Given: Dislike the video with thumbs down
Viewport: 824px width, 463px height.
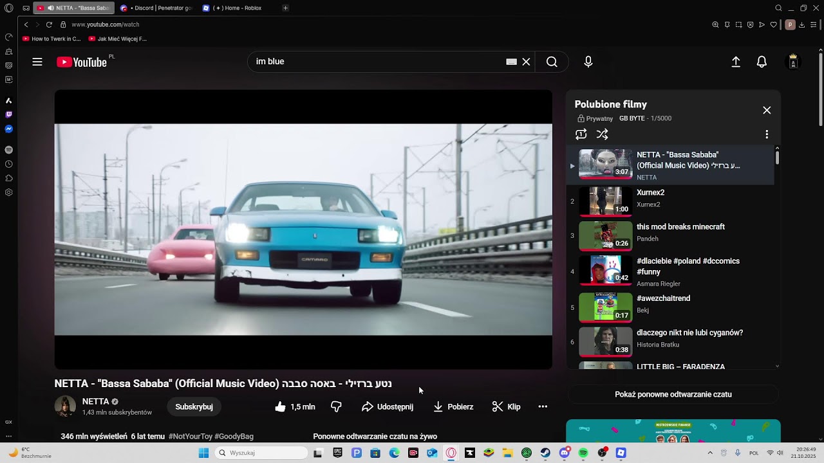Looking at the screenshot, I should click(x=336, y=406).
